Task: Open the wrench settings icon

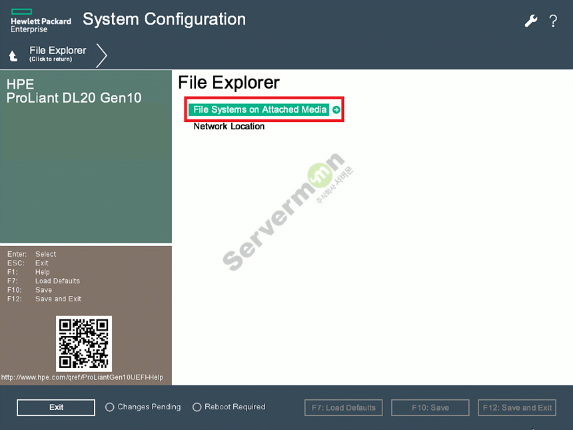Action: pos(530,21)
